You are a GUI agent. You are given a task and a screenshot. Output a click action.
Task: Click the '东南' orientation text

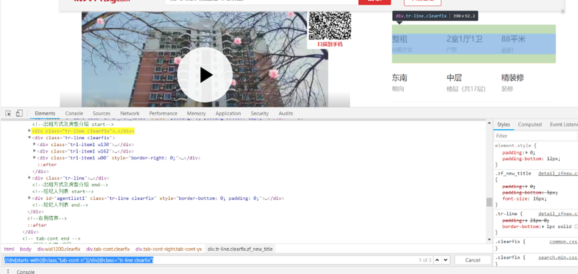400,77
